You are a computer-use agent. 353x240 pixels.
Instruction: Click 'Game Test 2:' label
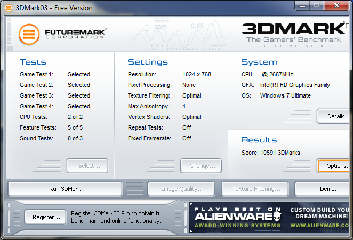click(x=36, y=85)
